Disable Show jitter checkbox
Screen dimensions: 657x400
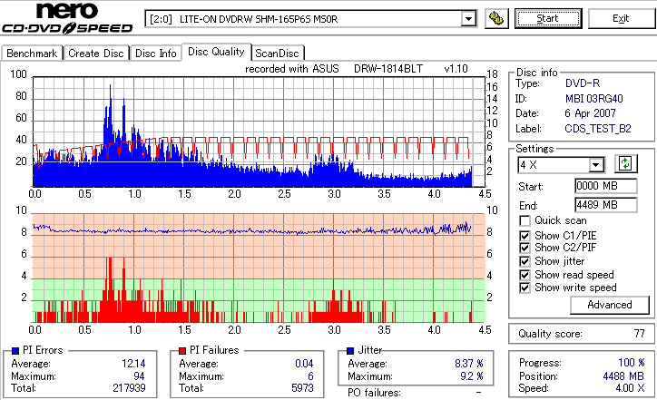[x=525, y=261]
